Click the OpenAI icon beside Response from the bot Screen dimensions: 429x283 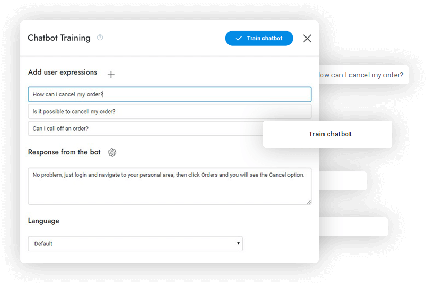coord(112,152)
